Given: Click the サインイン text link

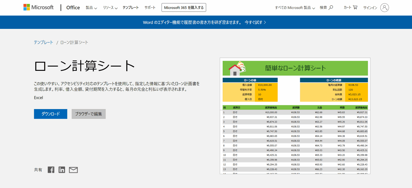Looking at the screenshot, I should 370,8.
